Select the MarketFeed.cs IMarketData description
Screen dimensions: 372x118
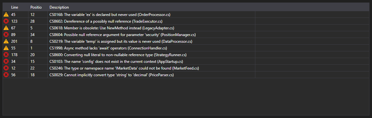[124, 68]
